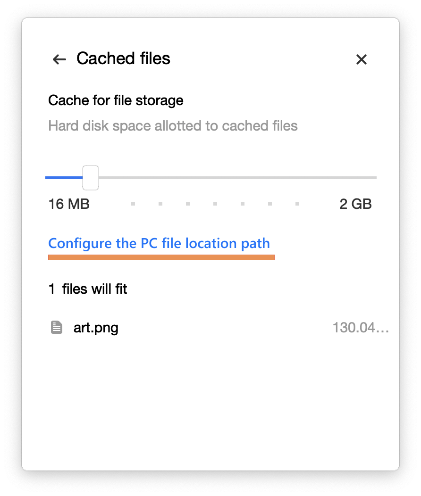Close the Cached files dialog
This screenshot has width=421, height=496.
(x=361, y=59)
